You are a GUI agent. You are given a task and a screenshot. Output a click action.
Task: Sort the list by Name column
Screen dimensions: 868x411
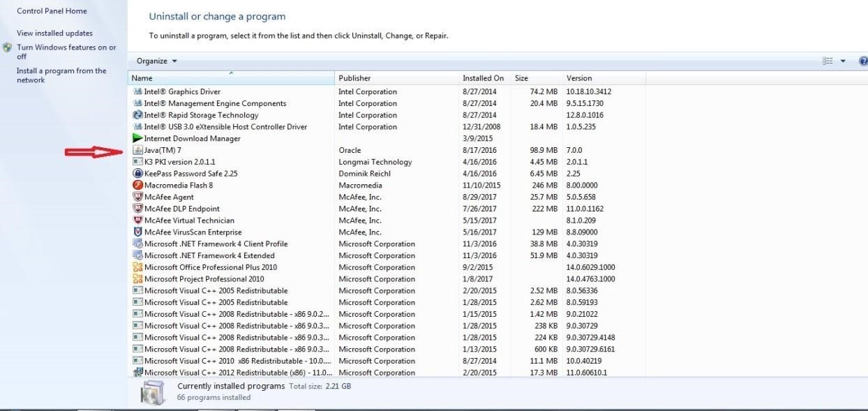[230, 78]
